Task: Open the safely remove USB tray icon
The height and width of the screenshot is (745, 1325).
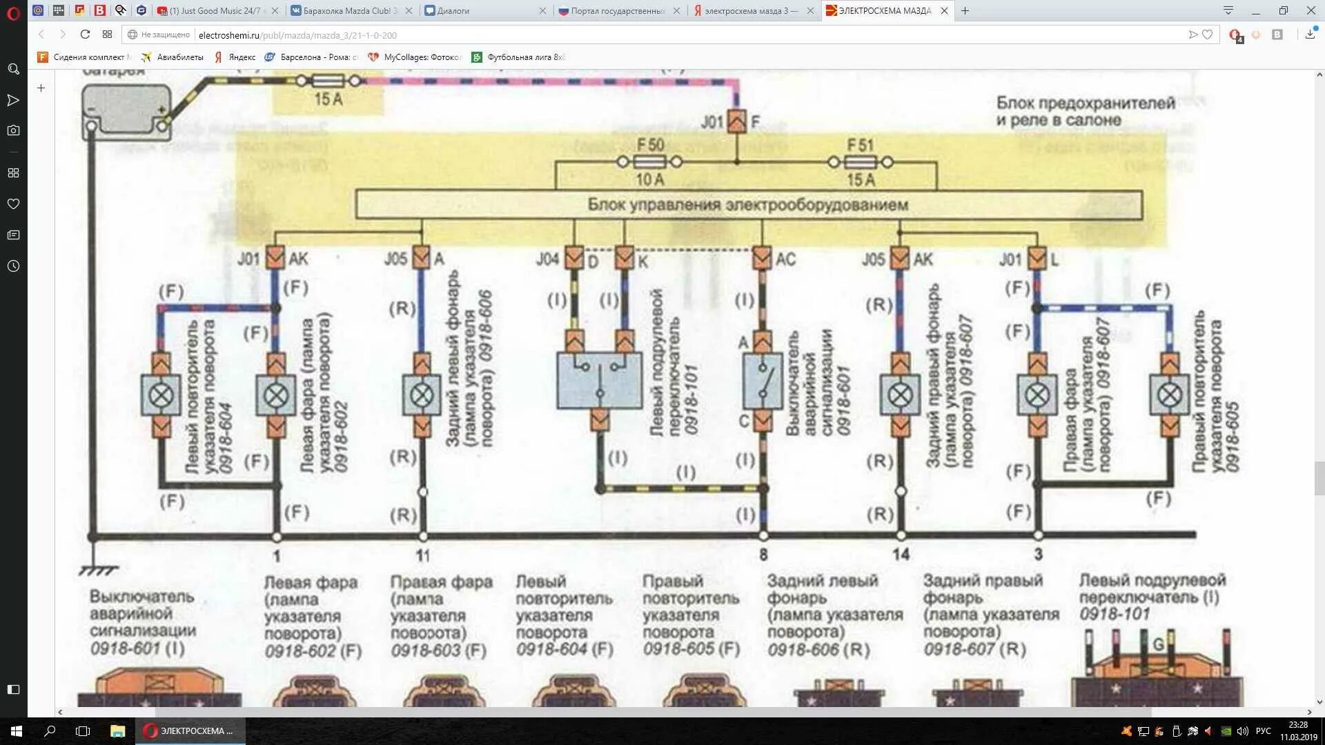Action: (1177, 731)
